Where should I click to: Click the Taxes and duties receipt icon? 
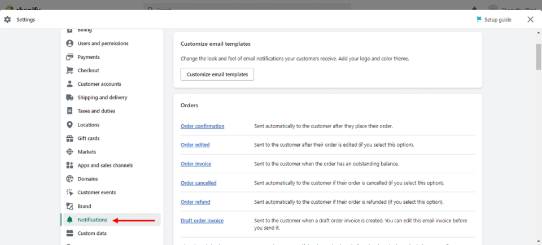(70, 111)
